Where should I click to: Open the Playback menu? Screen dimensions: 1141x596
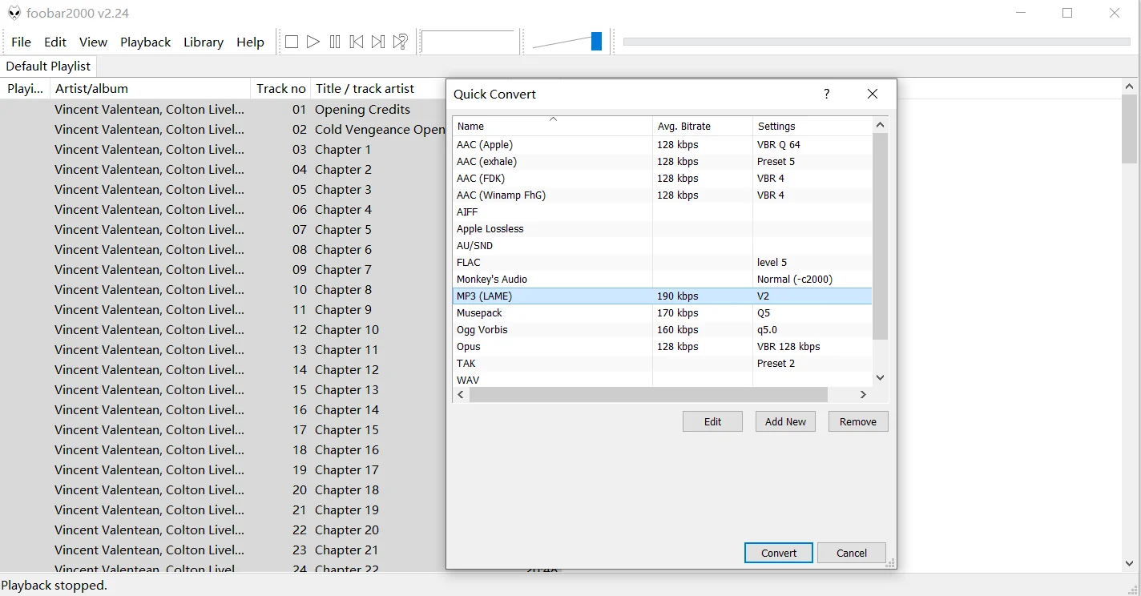145,42
